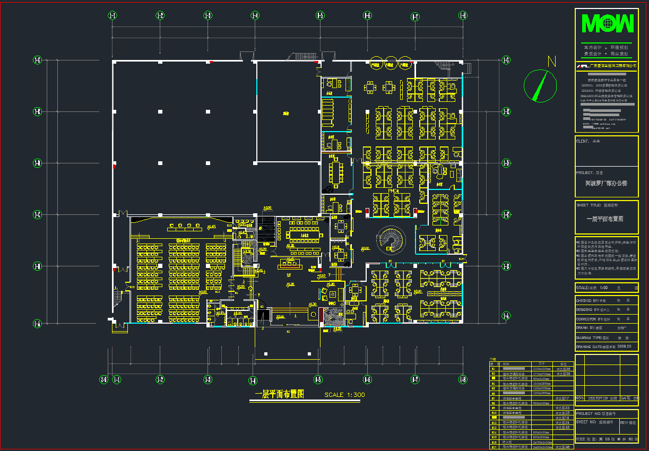The width and height of the screenshot is (649, 451).
Task: Select the DRAWING DATE 2008.03 value
Action: coord(626,346)
